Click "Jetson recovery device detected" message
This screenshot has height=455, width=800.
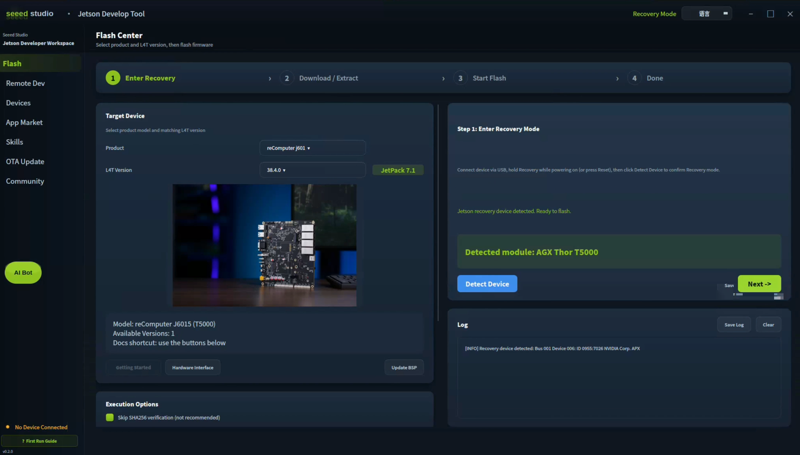[514, 211]
